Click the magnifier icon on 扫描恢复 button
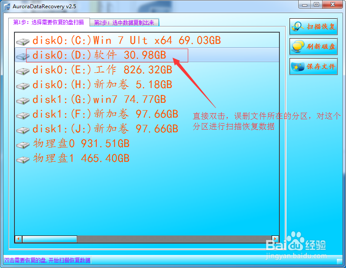The height and width of the screenshot is (268, 346). tap(298, 26)
